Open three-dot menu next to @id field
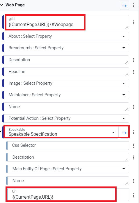The width and height of the screenshot is (139, 203). point(133,22)
